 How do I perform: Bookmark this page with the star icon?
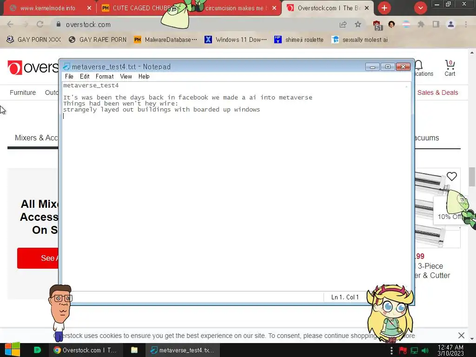tap(358, 25)
